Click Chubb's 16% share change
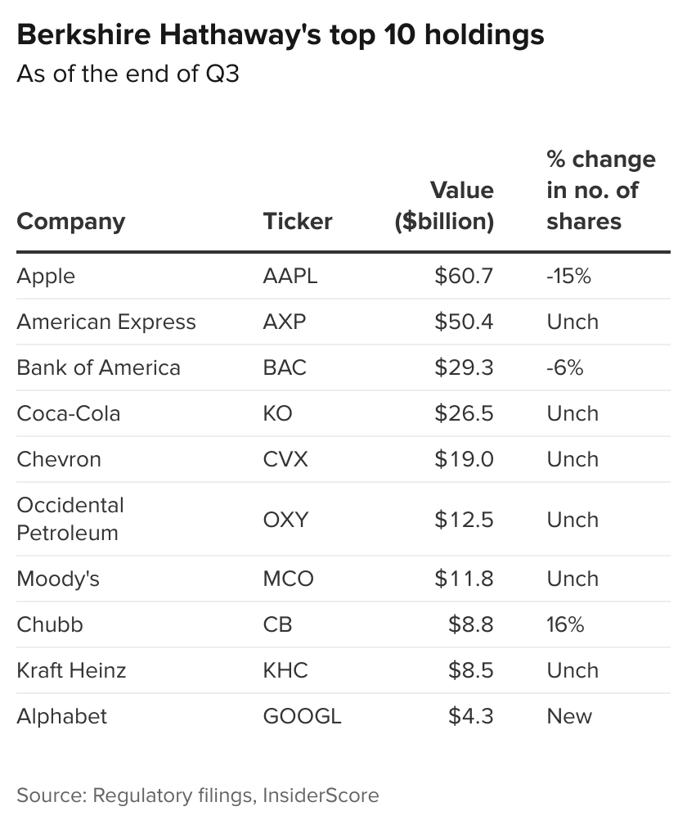 point(565,624)
